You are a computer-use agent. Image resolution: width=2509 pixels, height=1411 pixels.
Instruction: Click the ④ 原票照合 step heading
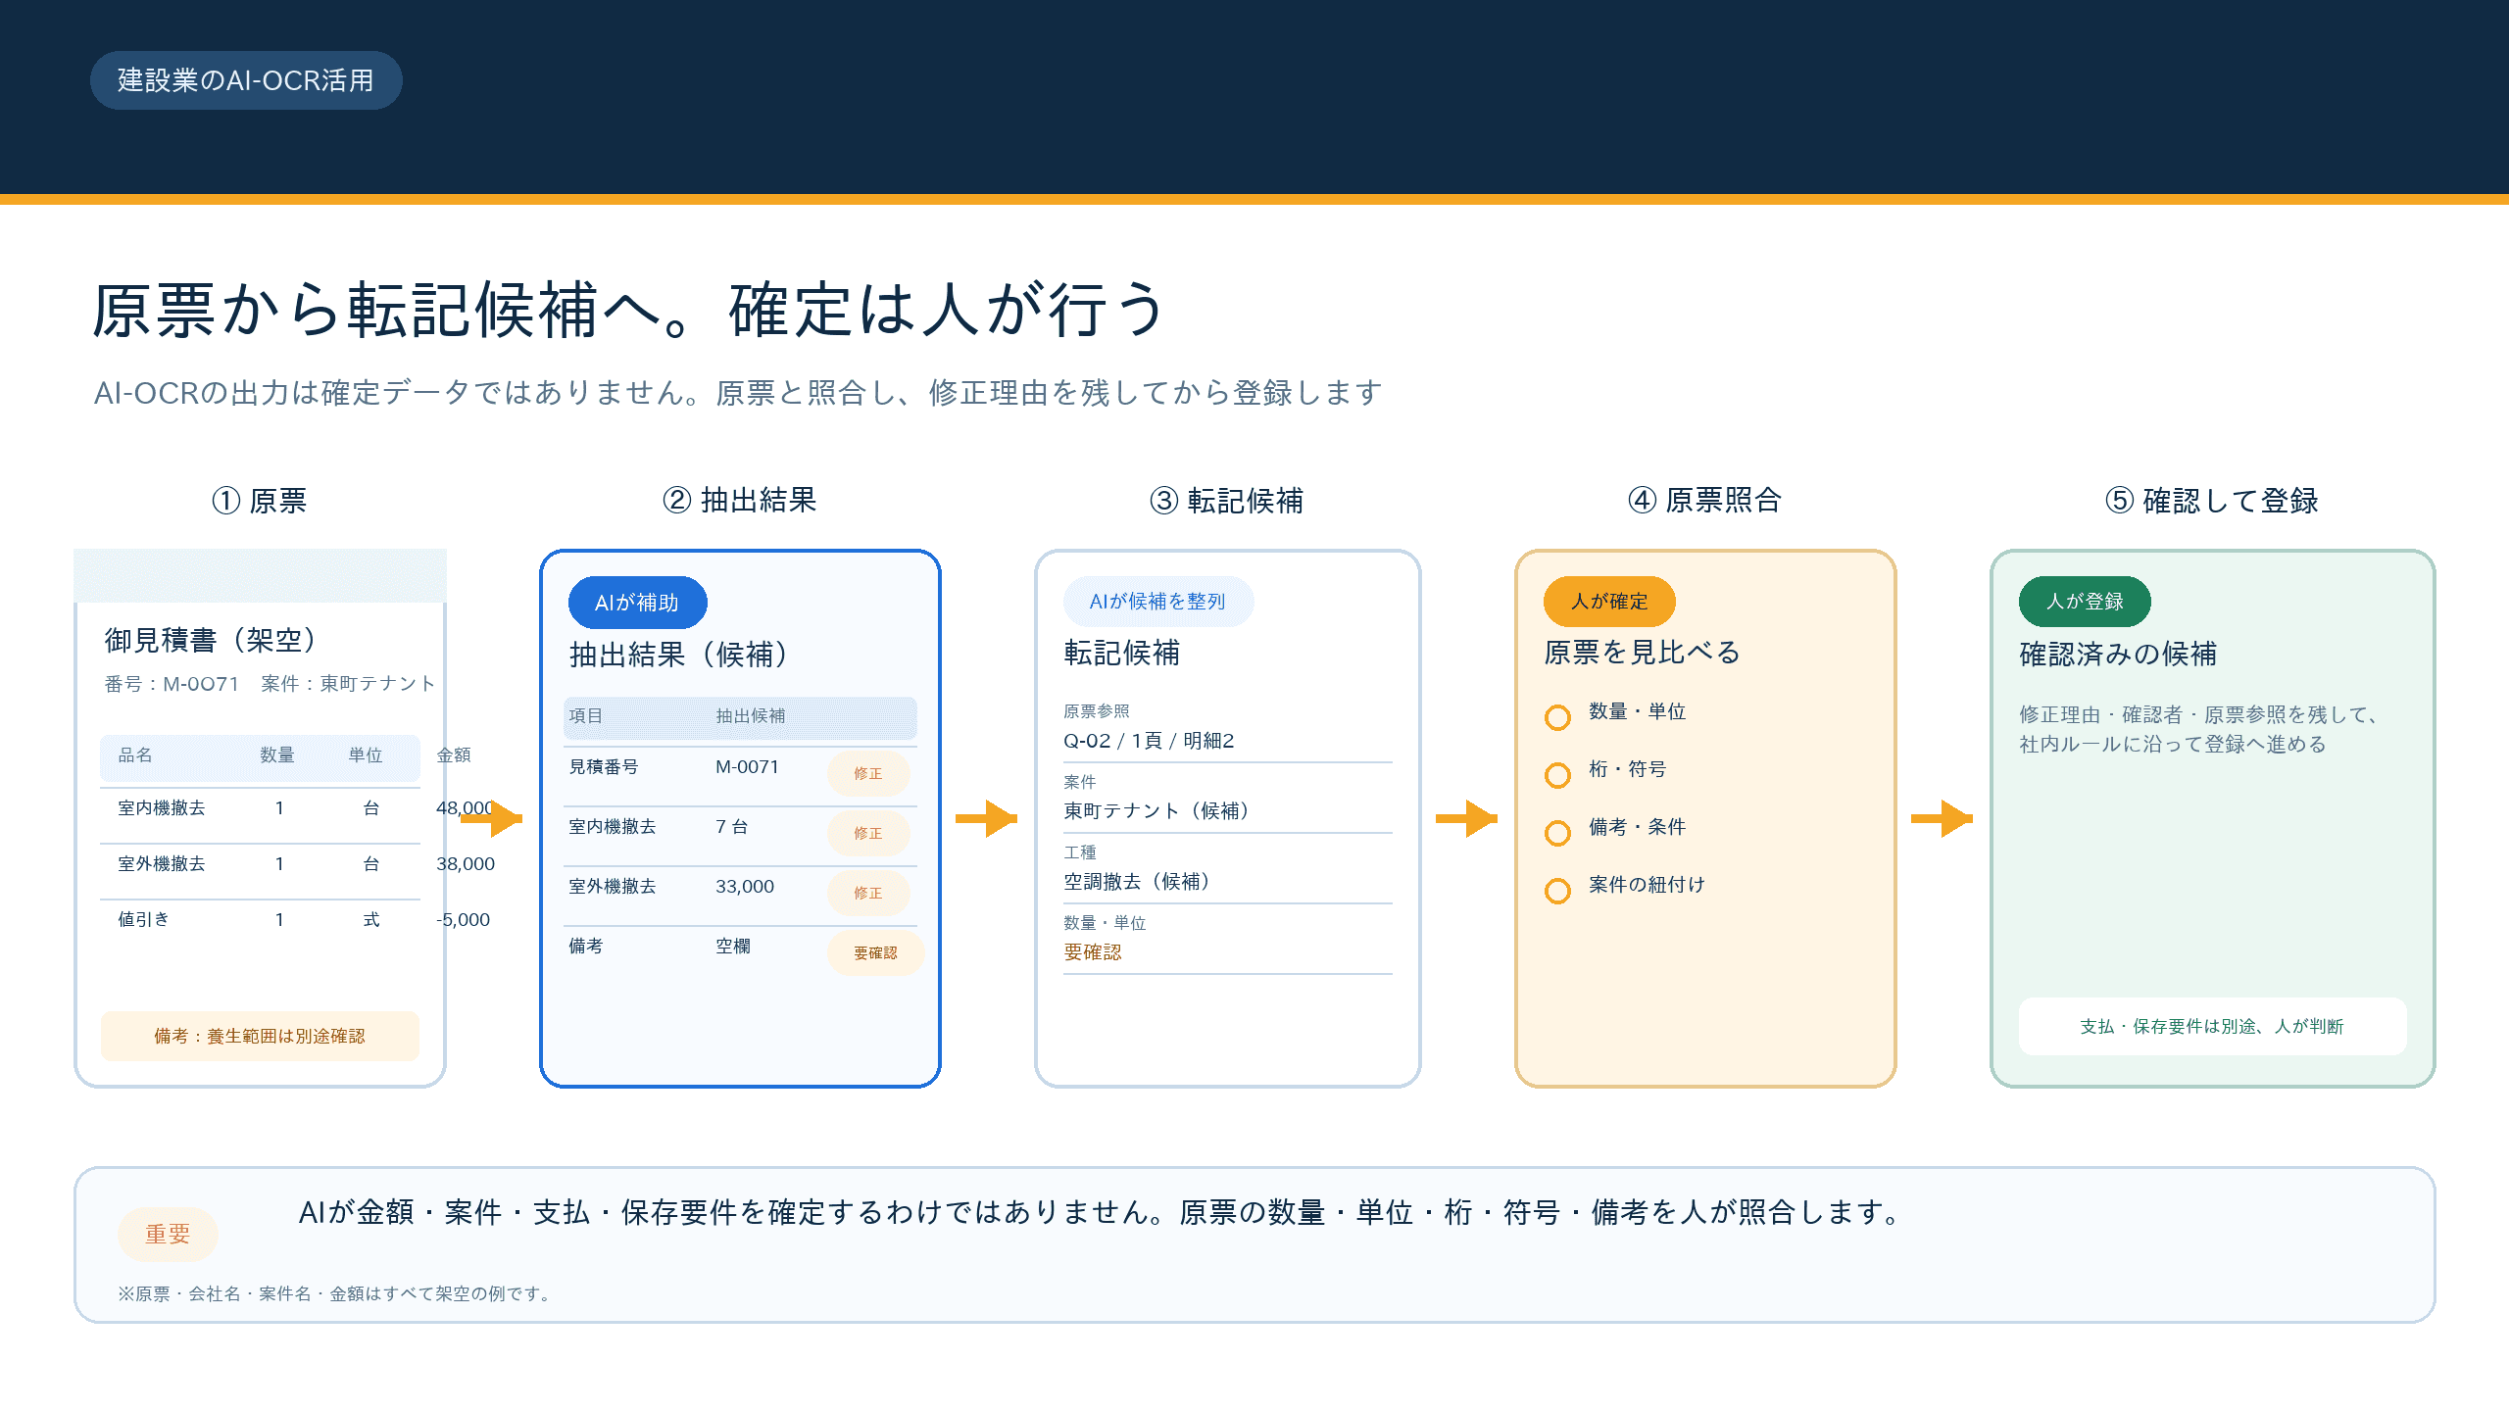coord(1705,500)
